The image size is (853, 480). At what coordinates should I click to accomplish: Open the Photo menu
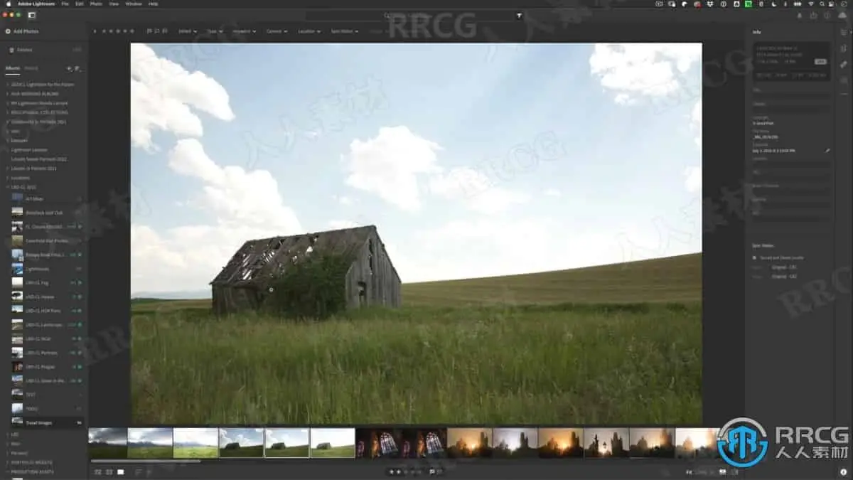(x=96, y=4)
